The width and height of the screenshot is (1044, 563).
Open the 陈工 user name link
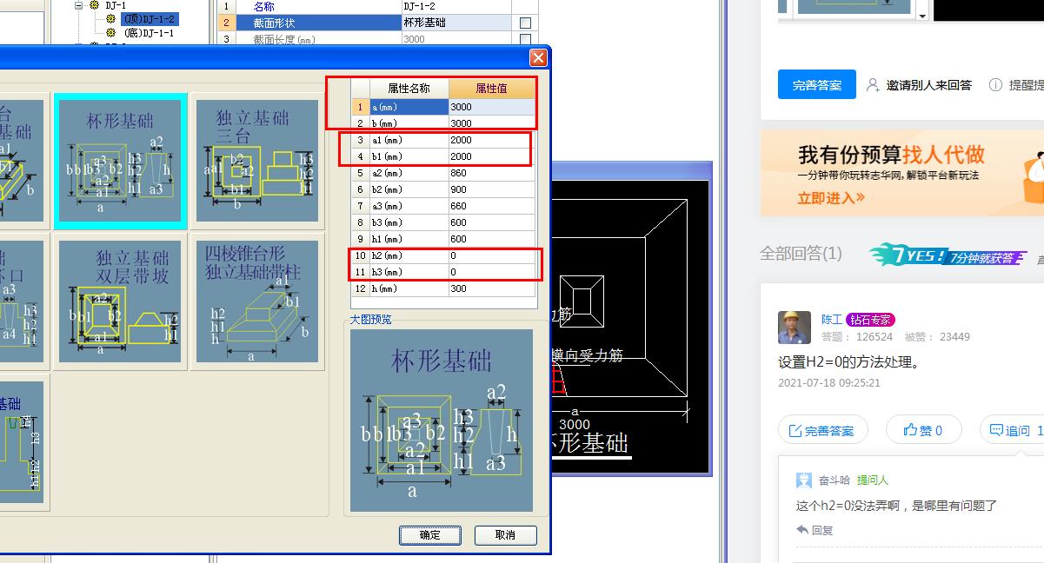tap(832, 320)
